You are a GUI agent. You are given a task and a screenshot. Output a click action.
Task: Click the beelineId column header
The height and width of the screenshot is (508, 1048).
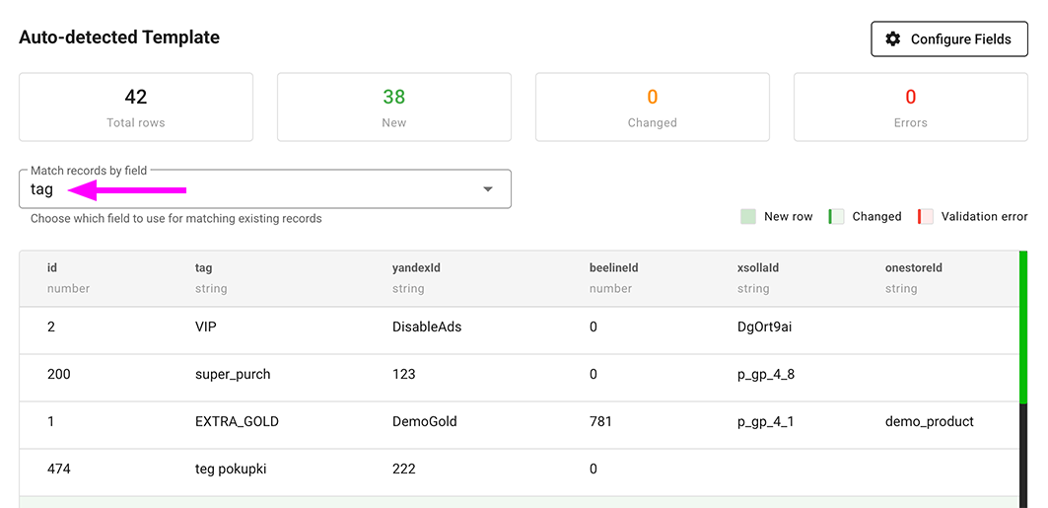(614, 267)
